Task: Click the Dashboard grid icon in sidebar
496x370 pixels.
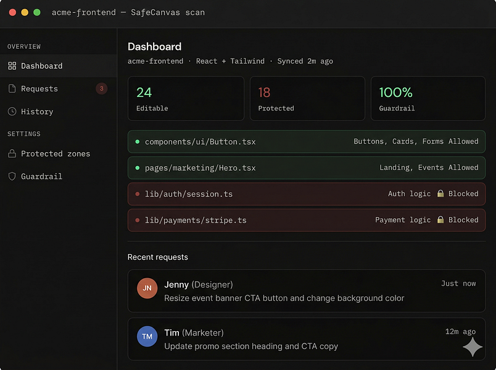Action: [12, 66]
